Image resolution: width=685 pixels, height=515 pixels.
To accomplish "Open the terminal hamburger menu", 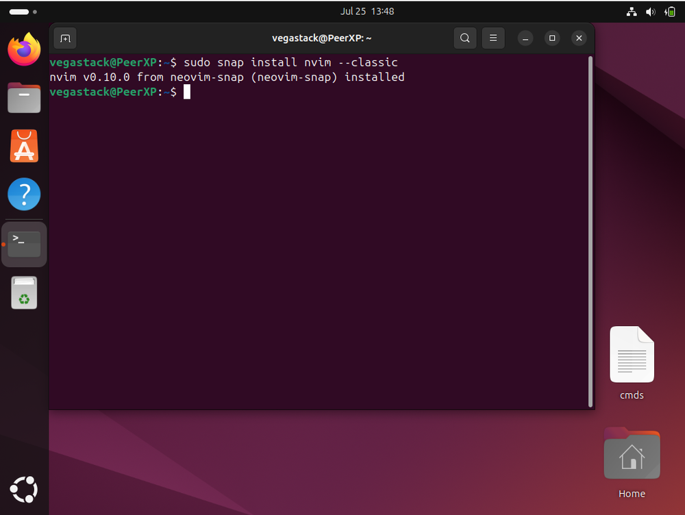I will [493, 38].
